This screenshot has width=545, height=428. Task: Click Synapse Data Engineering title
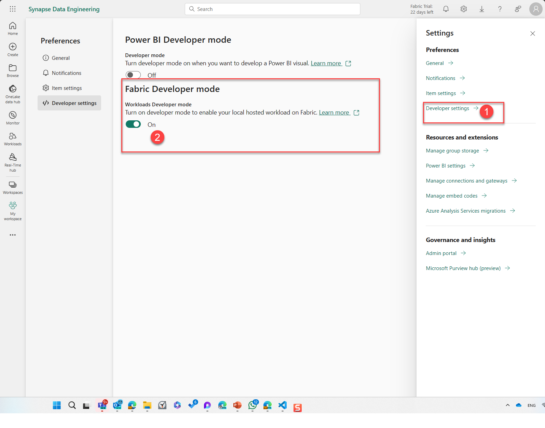click(x=64, y=9)
